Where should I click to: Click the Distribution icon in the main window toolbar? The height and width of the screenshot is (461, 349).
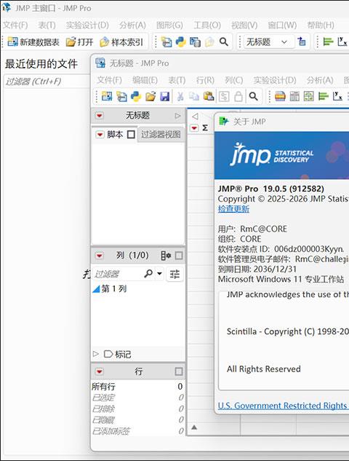tap(328, 42)
